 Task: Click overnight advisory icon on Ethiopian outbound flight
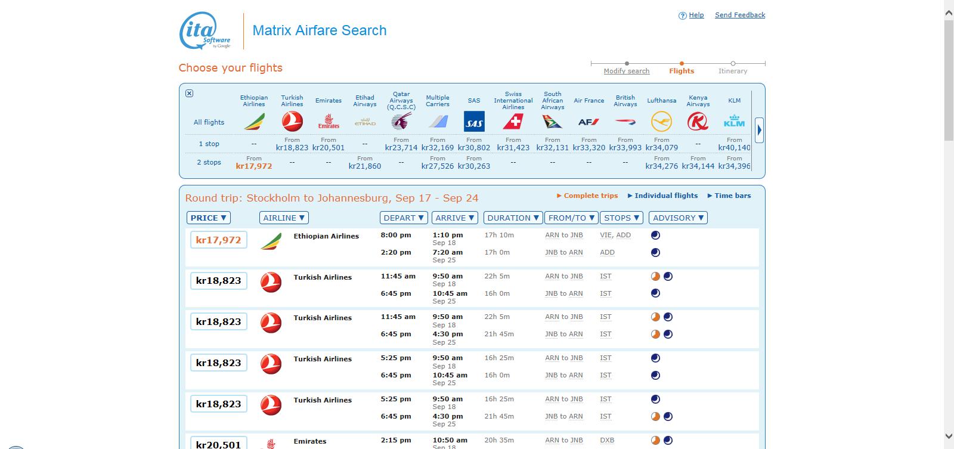(x=655, y=235)
